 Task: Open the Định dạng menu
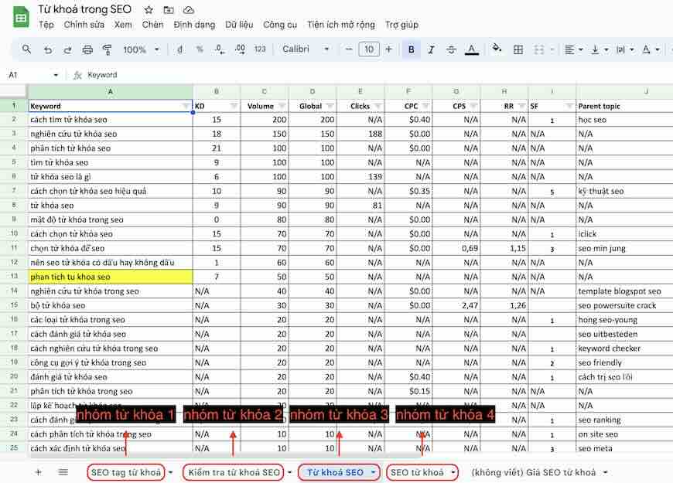pos(194,25)
